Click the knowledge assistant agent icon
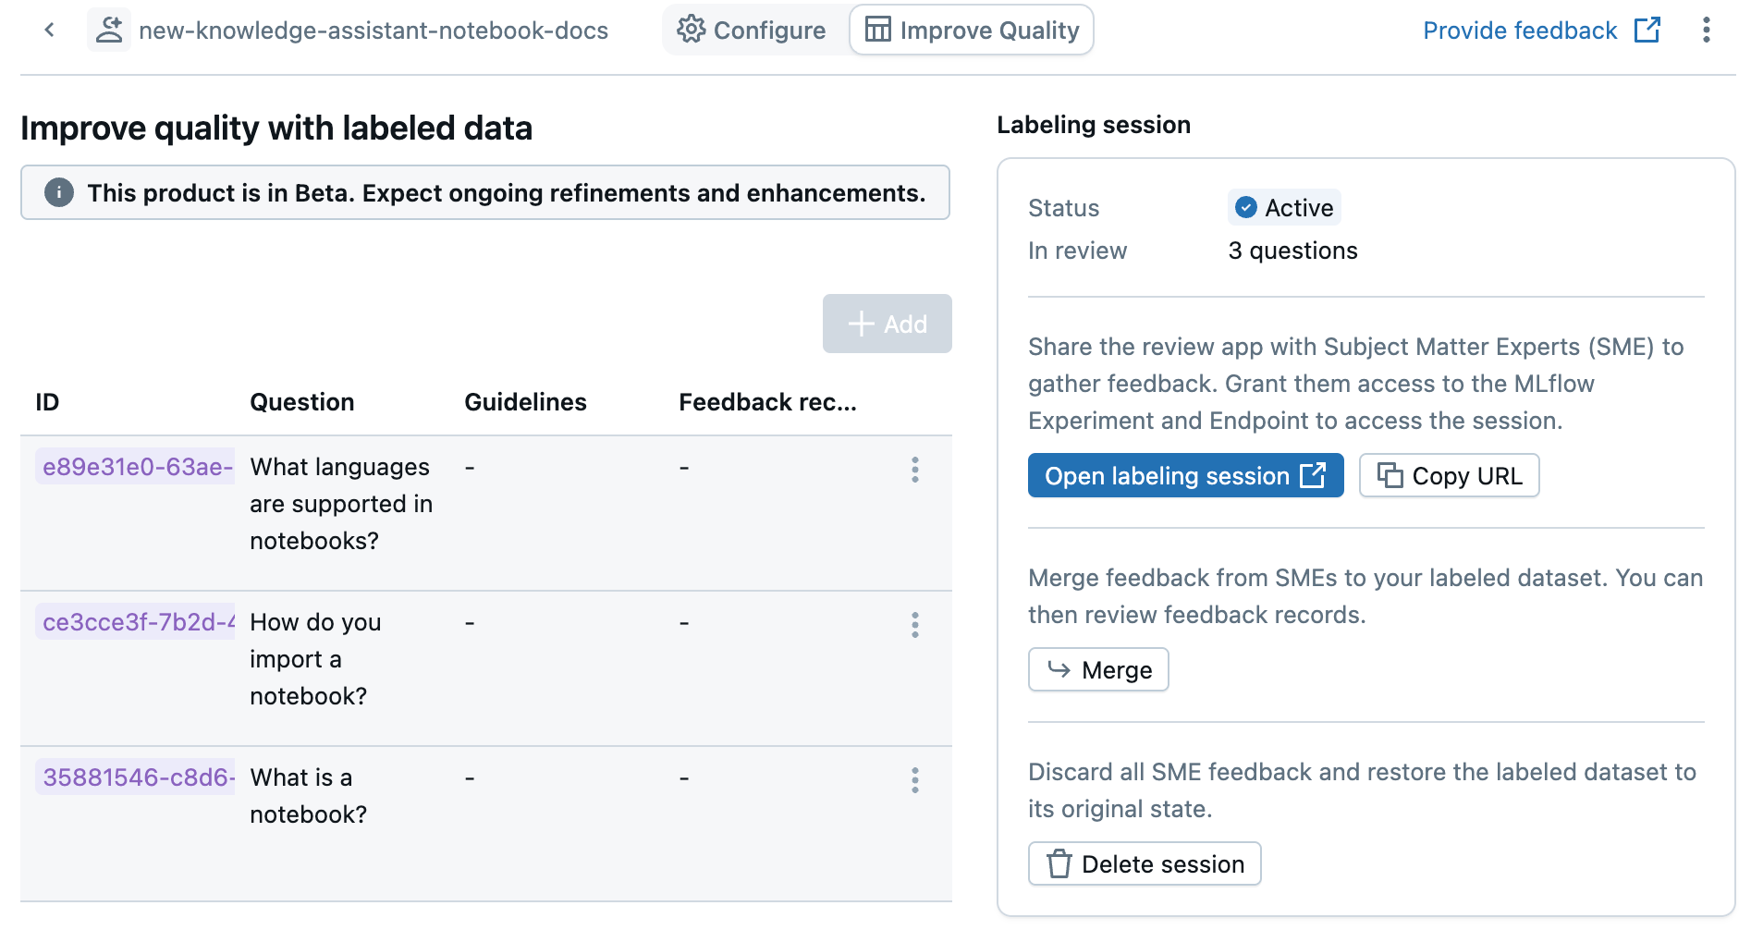The image size is (1751, 930). point(109,31)
